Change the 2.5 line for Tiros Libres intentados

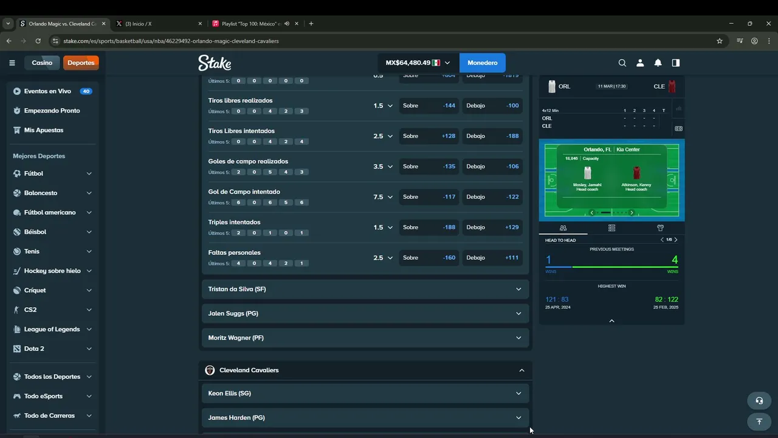pos(383,136)
